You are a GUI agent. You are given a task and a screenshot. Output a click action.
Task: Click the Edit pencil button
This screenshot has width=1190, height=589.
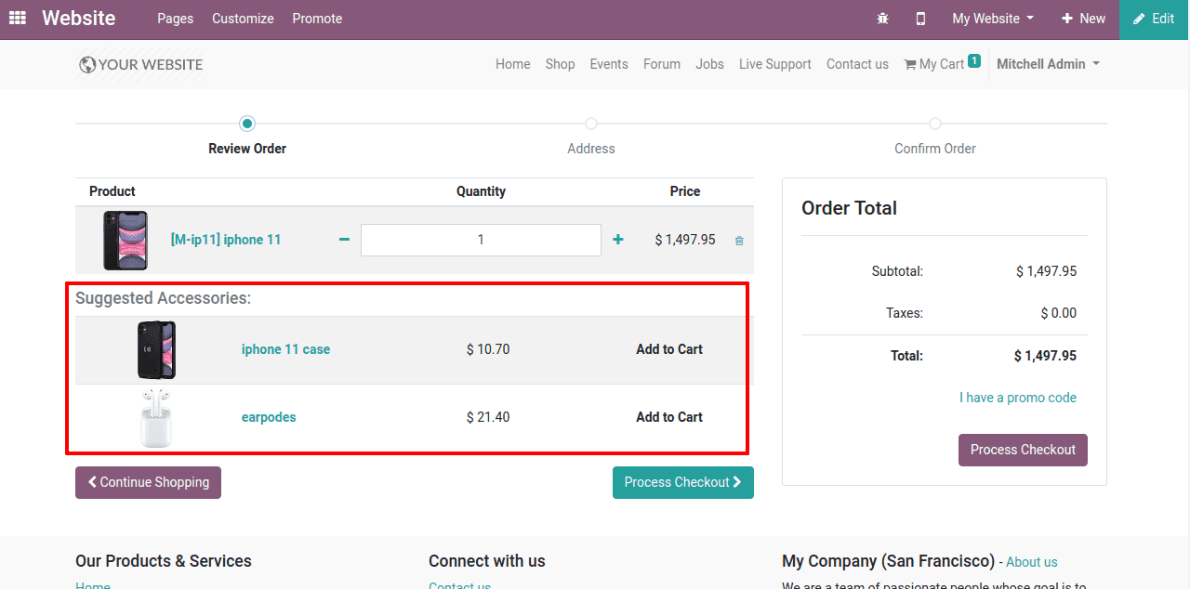point(1154,19)
